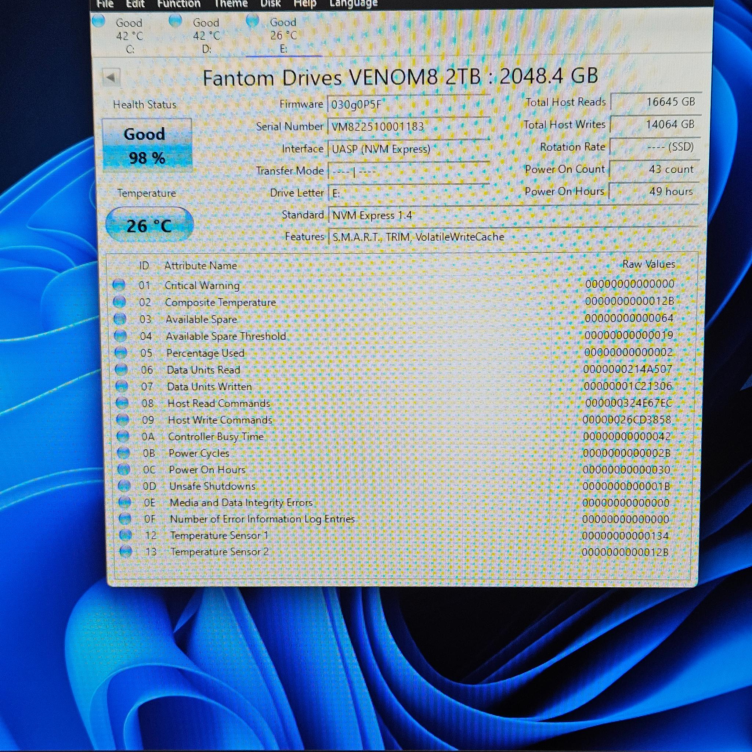This screenshot has height=752, width=752.
Task: Click the Firmware field 030g0P5F
Action: [408, 105]
